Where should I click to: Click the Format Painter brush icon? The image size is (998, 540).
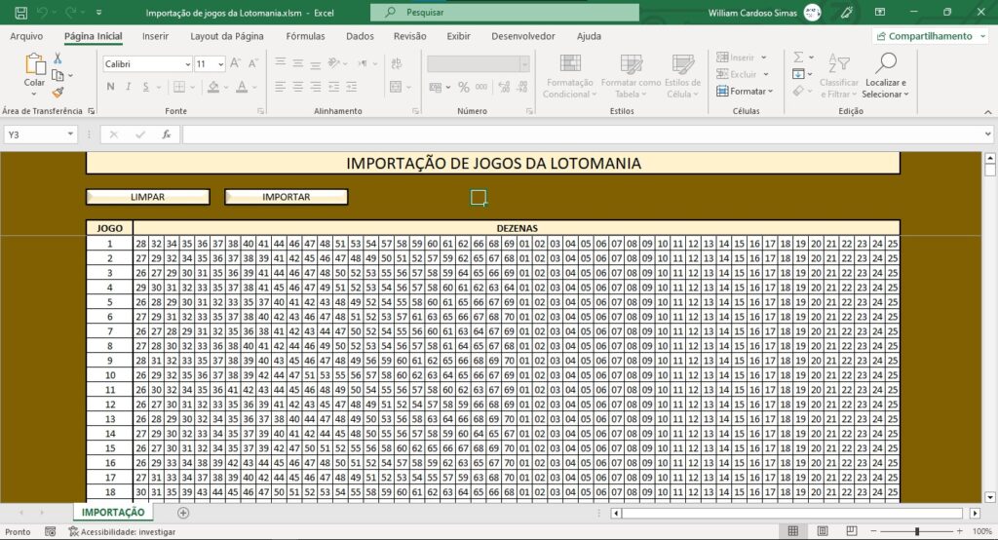click(58, 93)
